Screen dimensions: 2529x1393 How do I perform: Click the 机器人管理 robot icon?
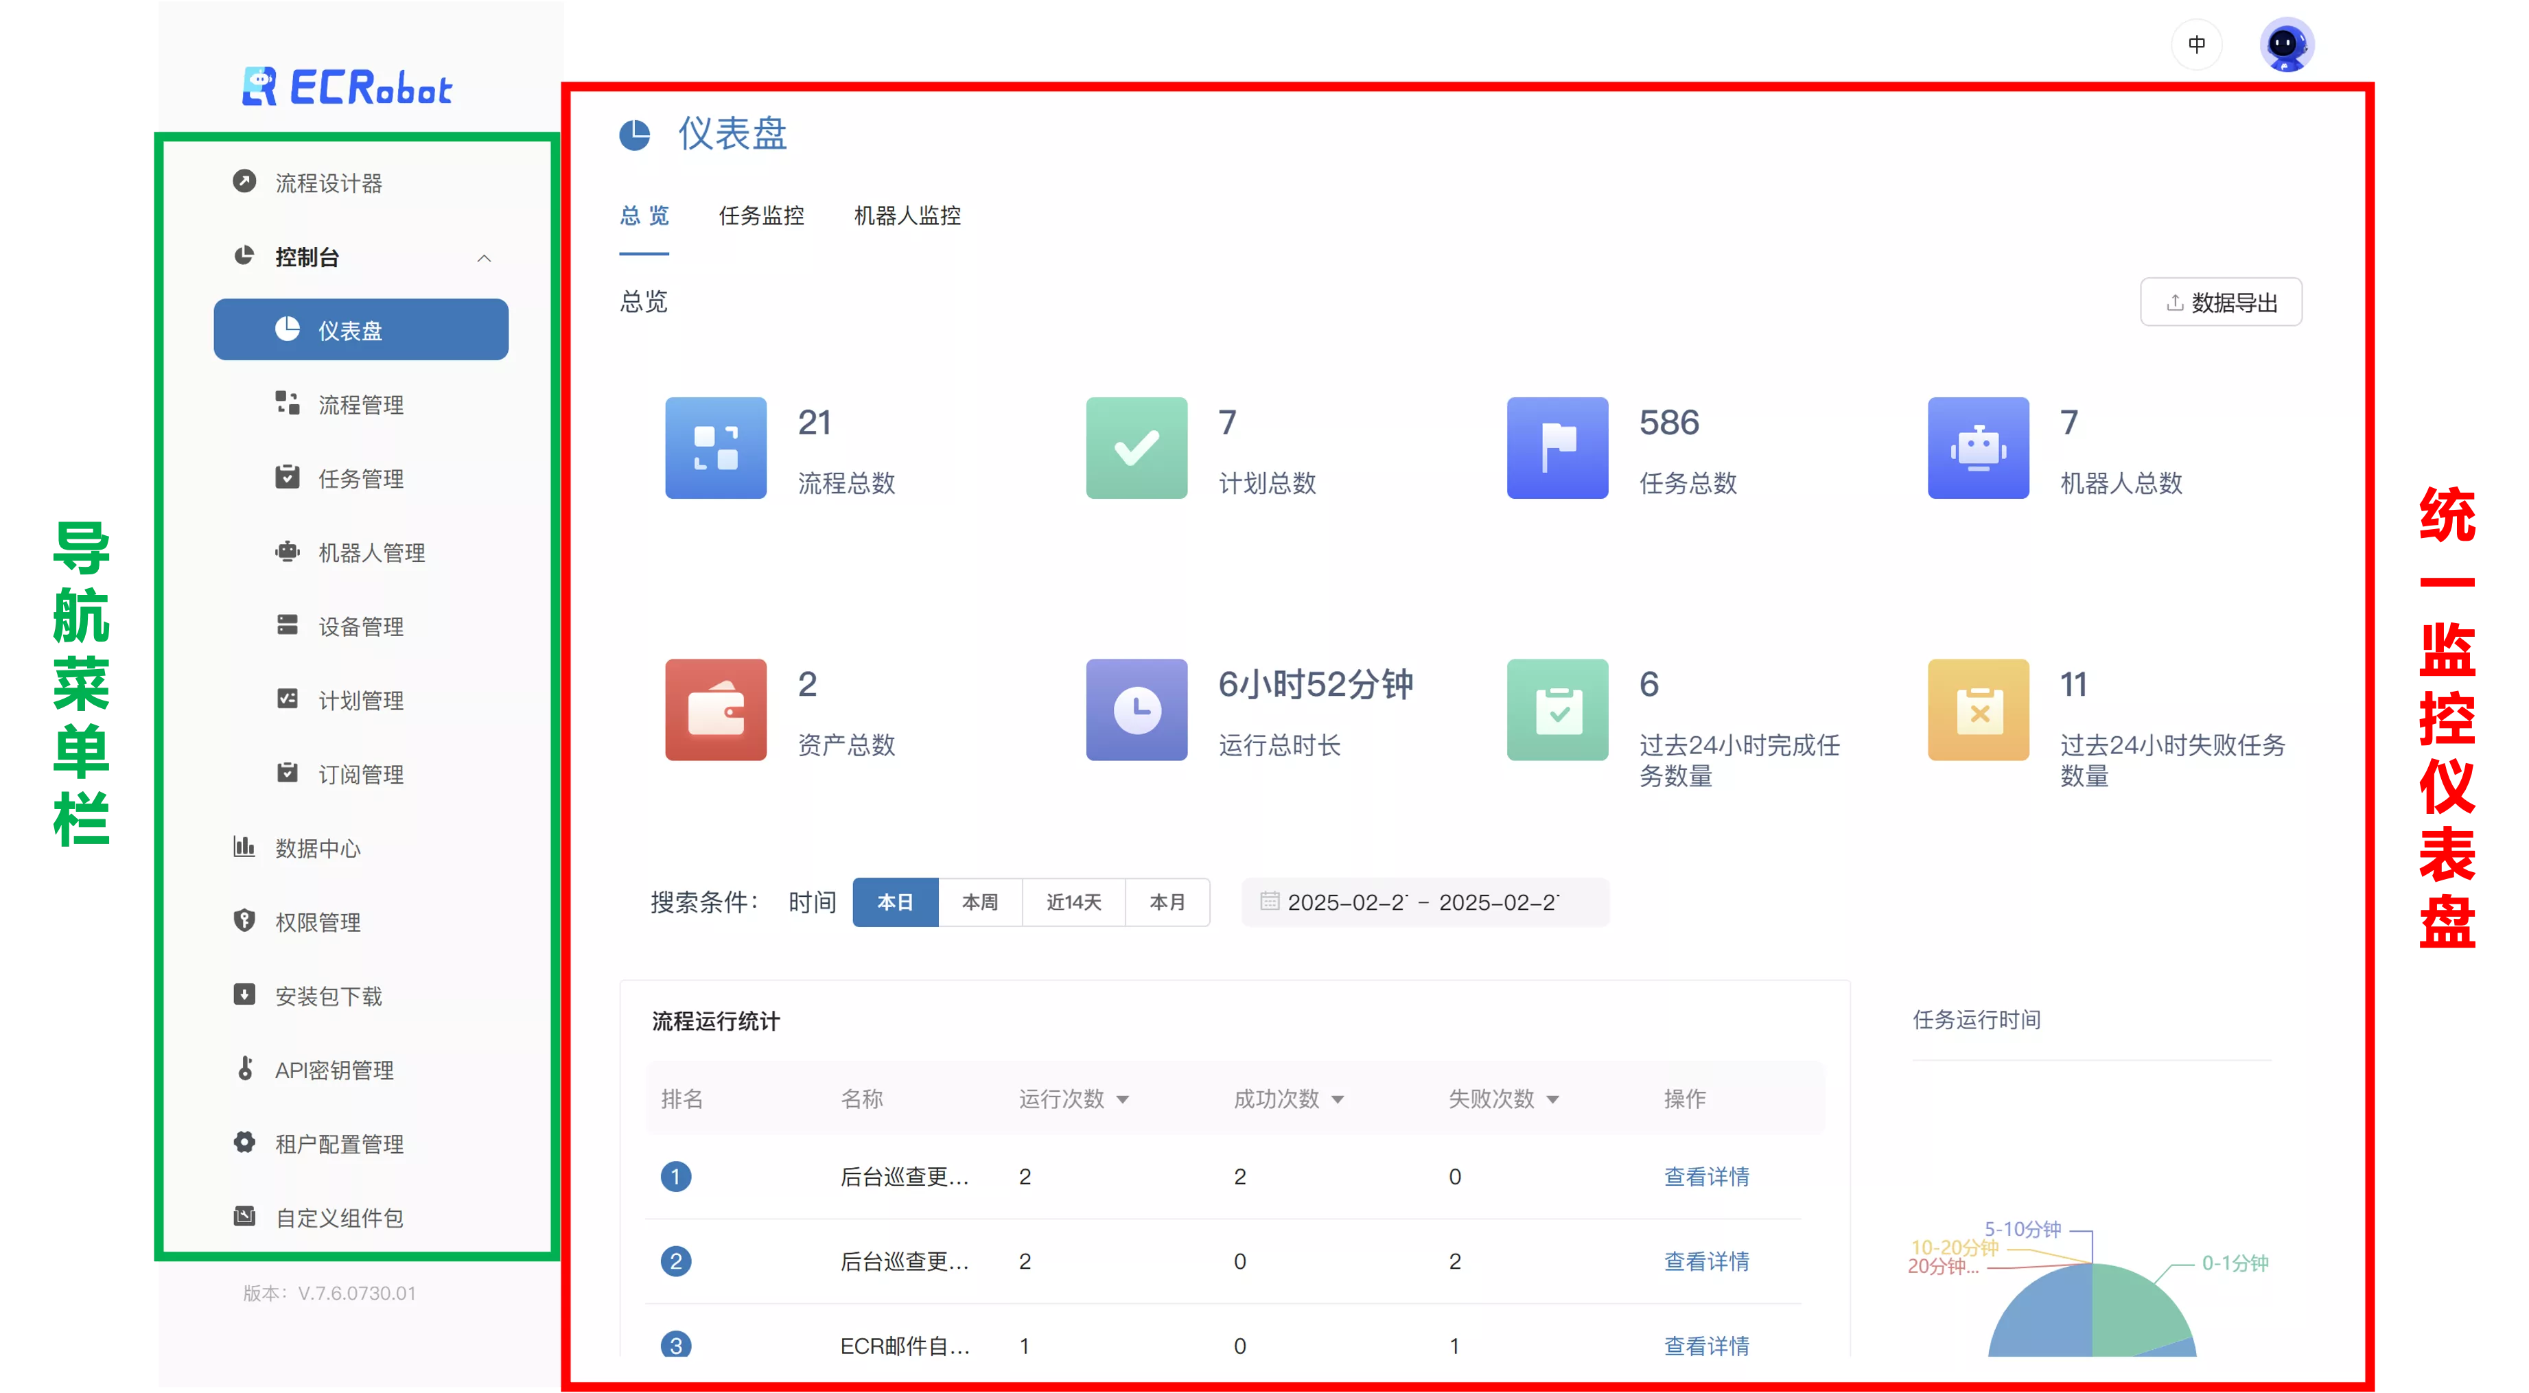tap(287, 552)
